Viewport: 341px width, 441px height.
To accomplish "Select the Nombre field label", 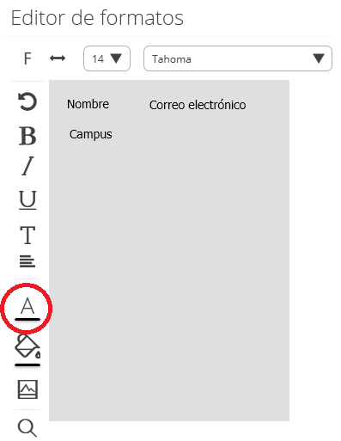I will pyautogui.click(x=88, y=104).
